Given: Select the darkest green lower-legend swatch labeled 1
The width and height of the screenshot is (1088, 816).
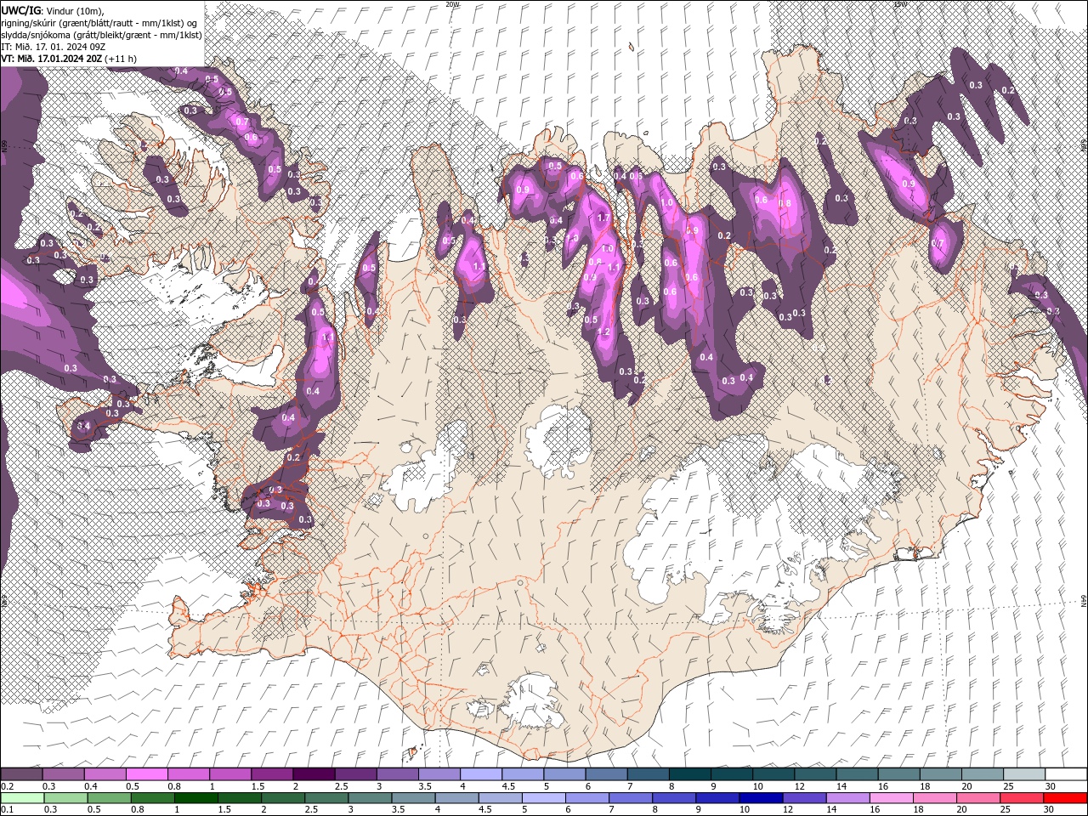Looking at the screenshot, I should pos(195,798).
